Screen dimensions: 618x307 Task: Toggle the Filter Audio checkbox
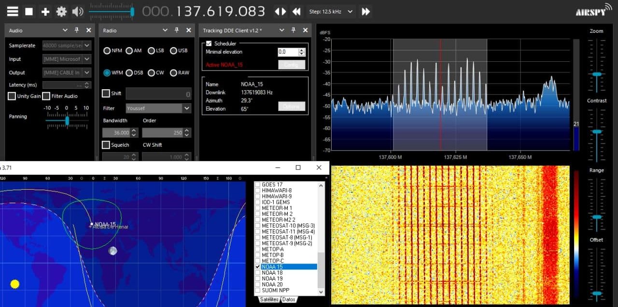coord(46,96)
